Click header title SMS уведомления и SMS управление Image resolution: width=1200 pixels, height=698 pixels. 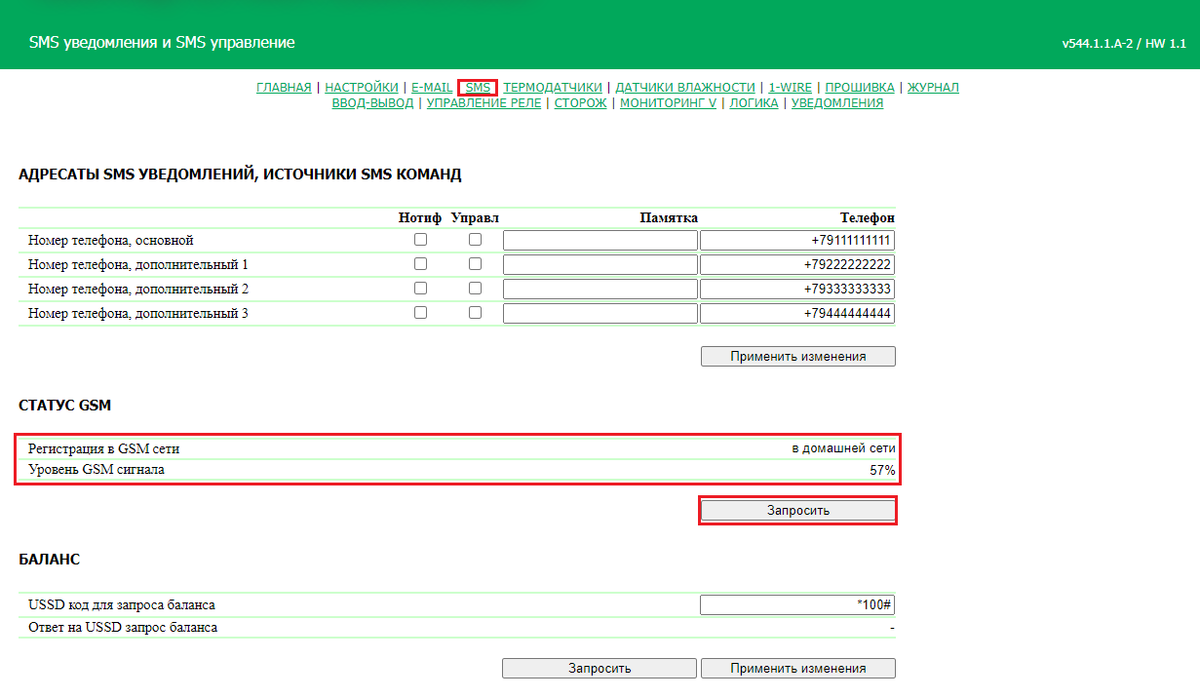click(x=162, y=43)
